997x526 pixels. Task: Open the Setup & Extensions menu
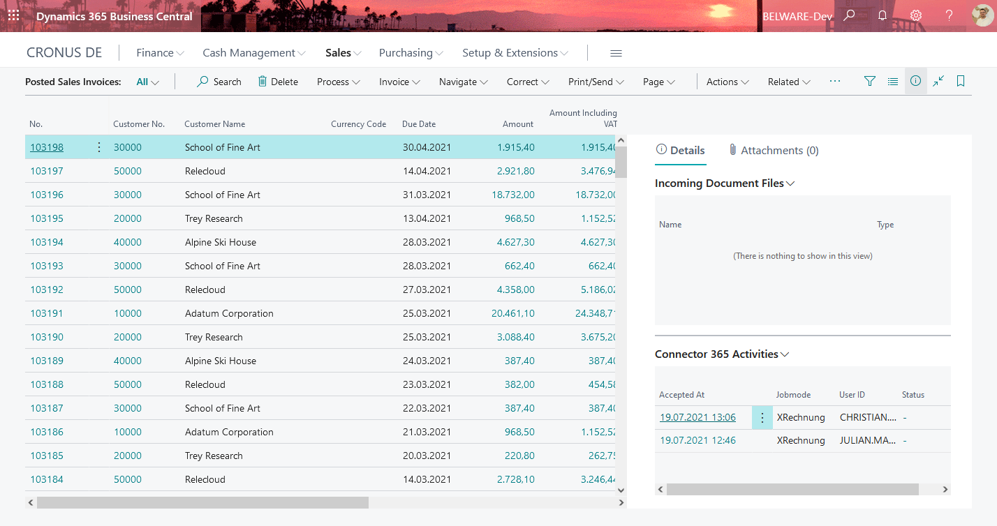click(515, 53)
